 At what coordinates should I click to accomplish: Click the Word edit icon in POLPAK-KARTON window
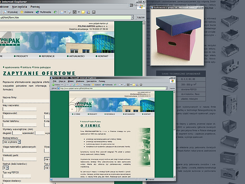[x=128, y=85]
